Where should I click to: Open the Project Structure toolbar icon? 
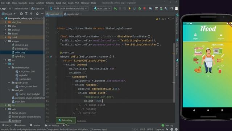pos(151,8)
